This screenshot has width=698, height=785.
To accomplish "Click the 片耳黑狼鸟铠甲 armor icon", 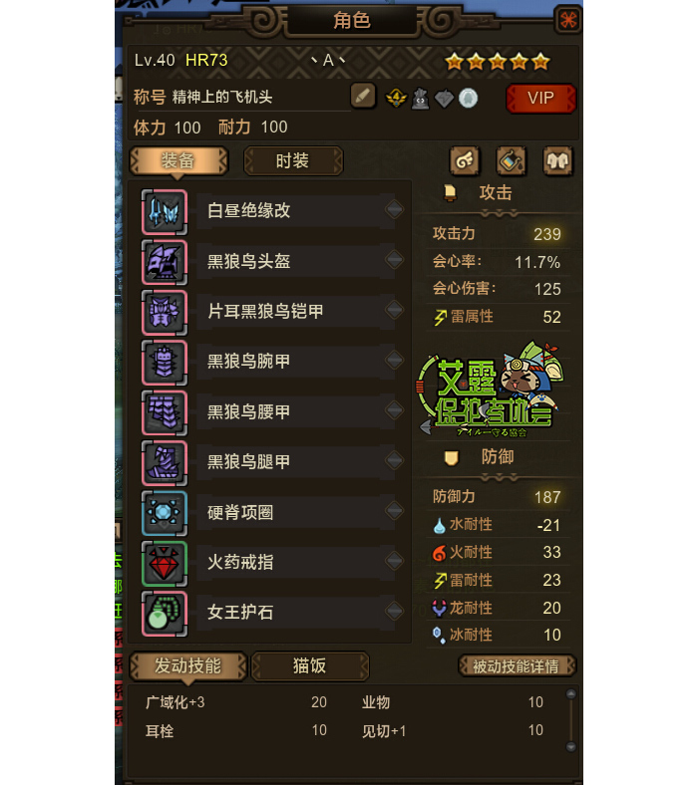I will (x=165, y=313).
